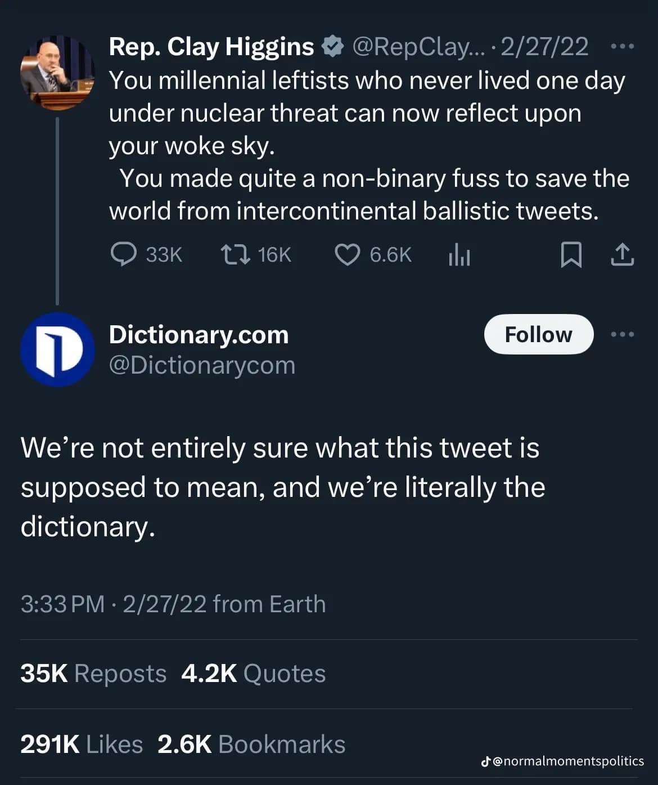Open Clay Higgins' profile picture

click(x=57, y=73)
